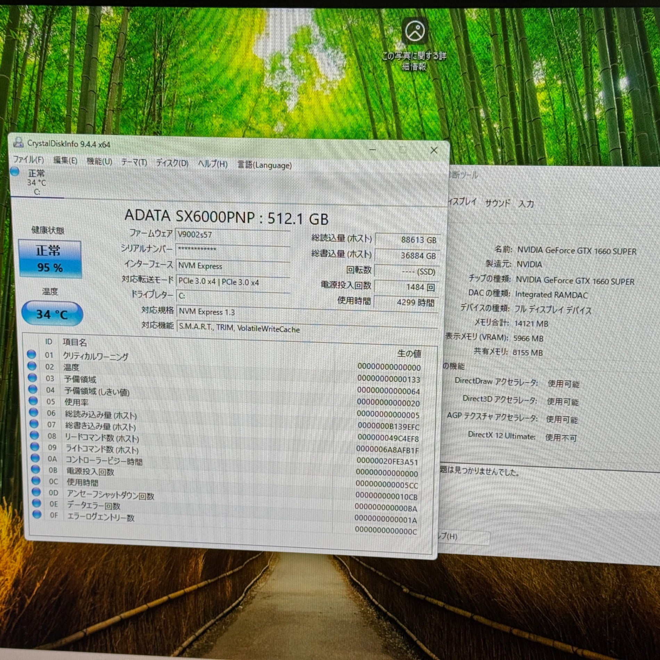Open the テーマ(T) menu

[134, 162]
